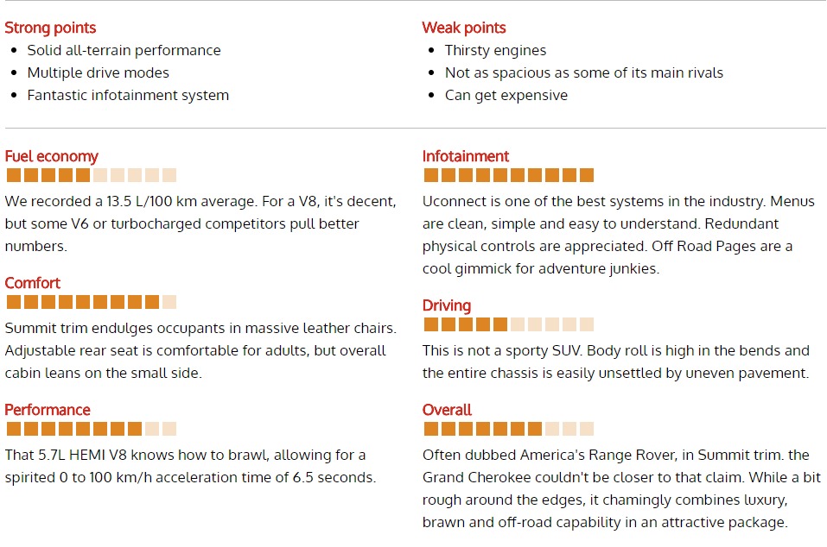The height and width of the screenshot is (547, 827).
Task: Click the 'Fantastic infotainment system' bullet
Action: [128, 95]
